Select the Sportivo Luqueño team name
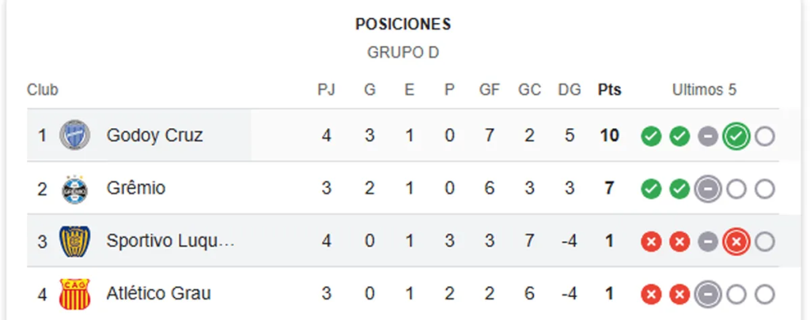This screenshot has height=320, width=810. pos(171,241)
